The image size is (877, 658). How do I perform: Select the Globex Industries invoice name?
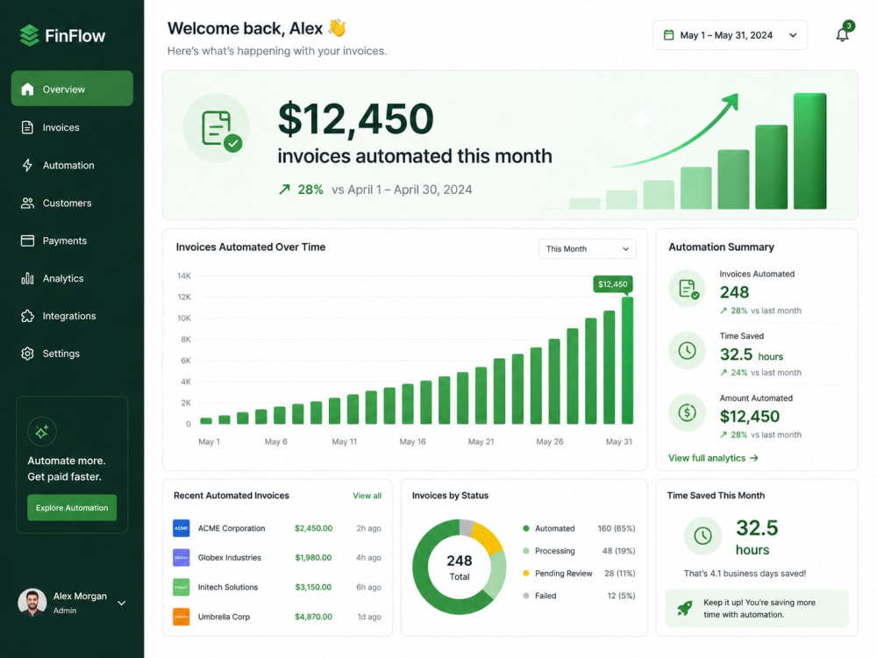(229, 558)
